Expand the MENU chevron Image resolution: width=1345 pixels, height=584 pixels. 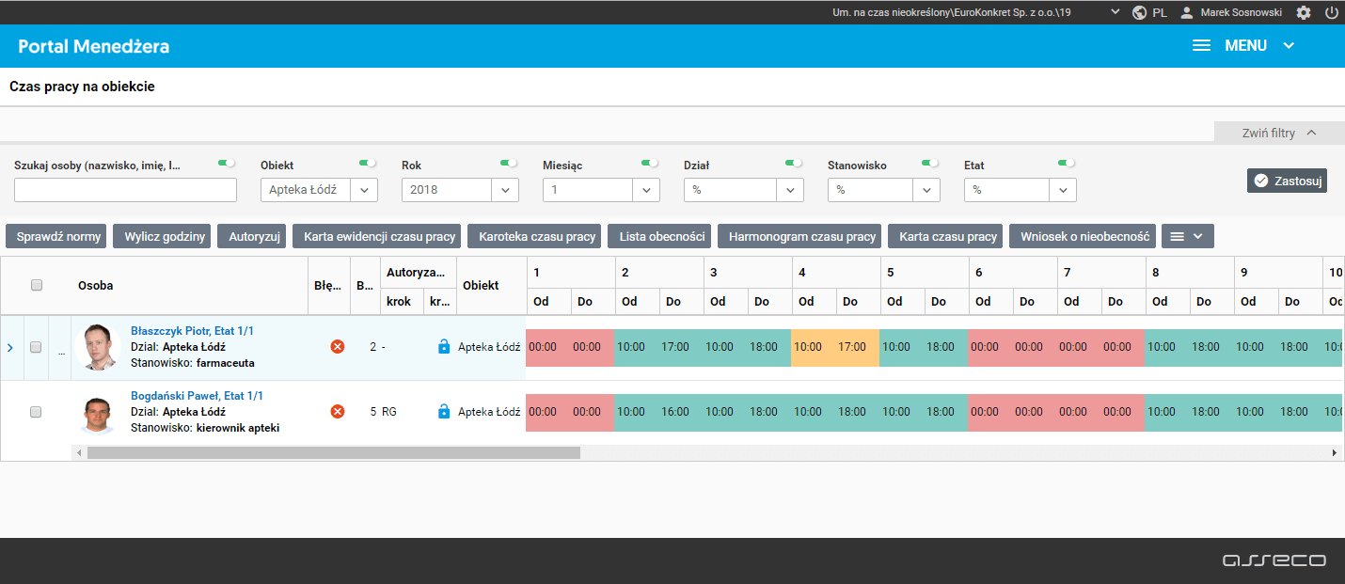[1289, 45]
